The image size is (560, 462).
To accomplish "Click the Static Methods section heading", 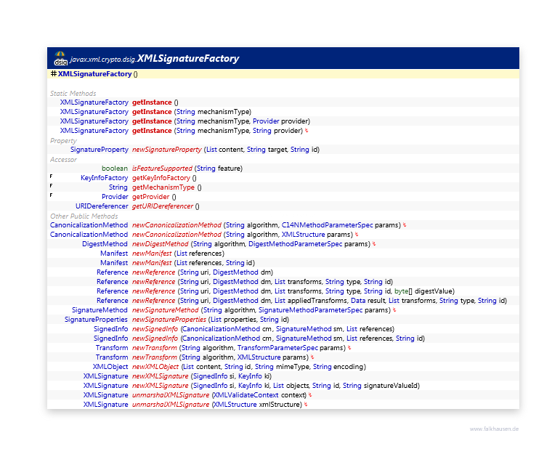I will click(x=73, y=93).
